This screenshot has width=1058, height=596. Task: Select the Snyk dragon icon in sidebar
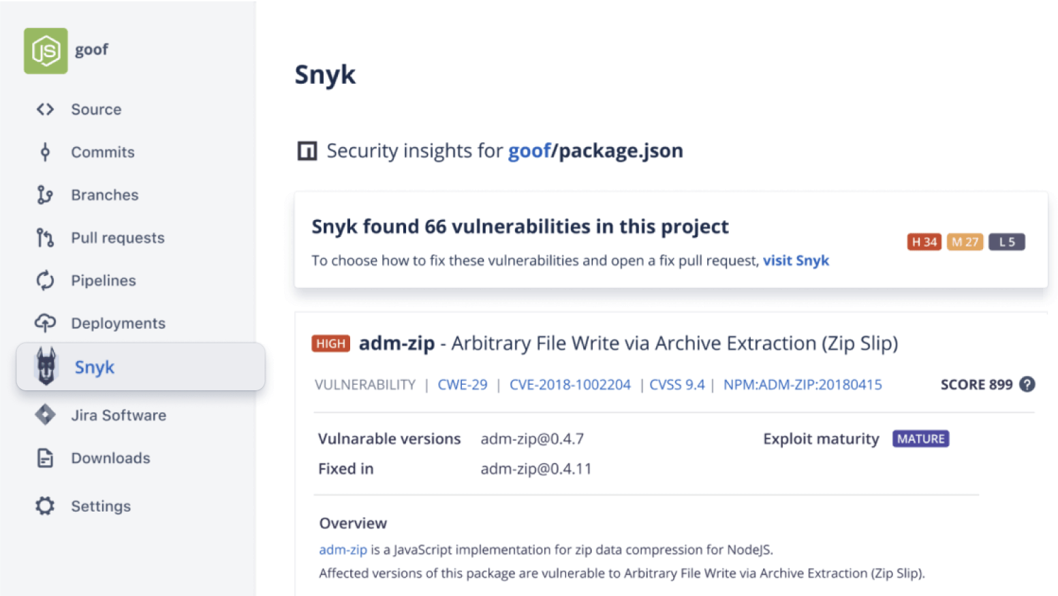pos(45,367)
